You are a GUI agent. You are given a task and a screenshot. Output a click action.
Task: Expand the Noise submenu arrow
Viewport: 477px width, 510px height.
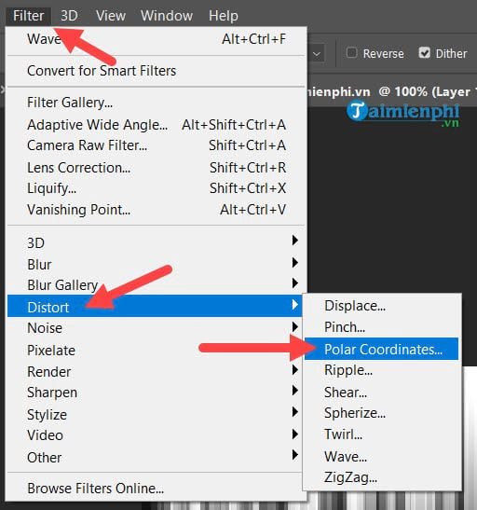coord(294,326)
